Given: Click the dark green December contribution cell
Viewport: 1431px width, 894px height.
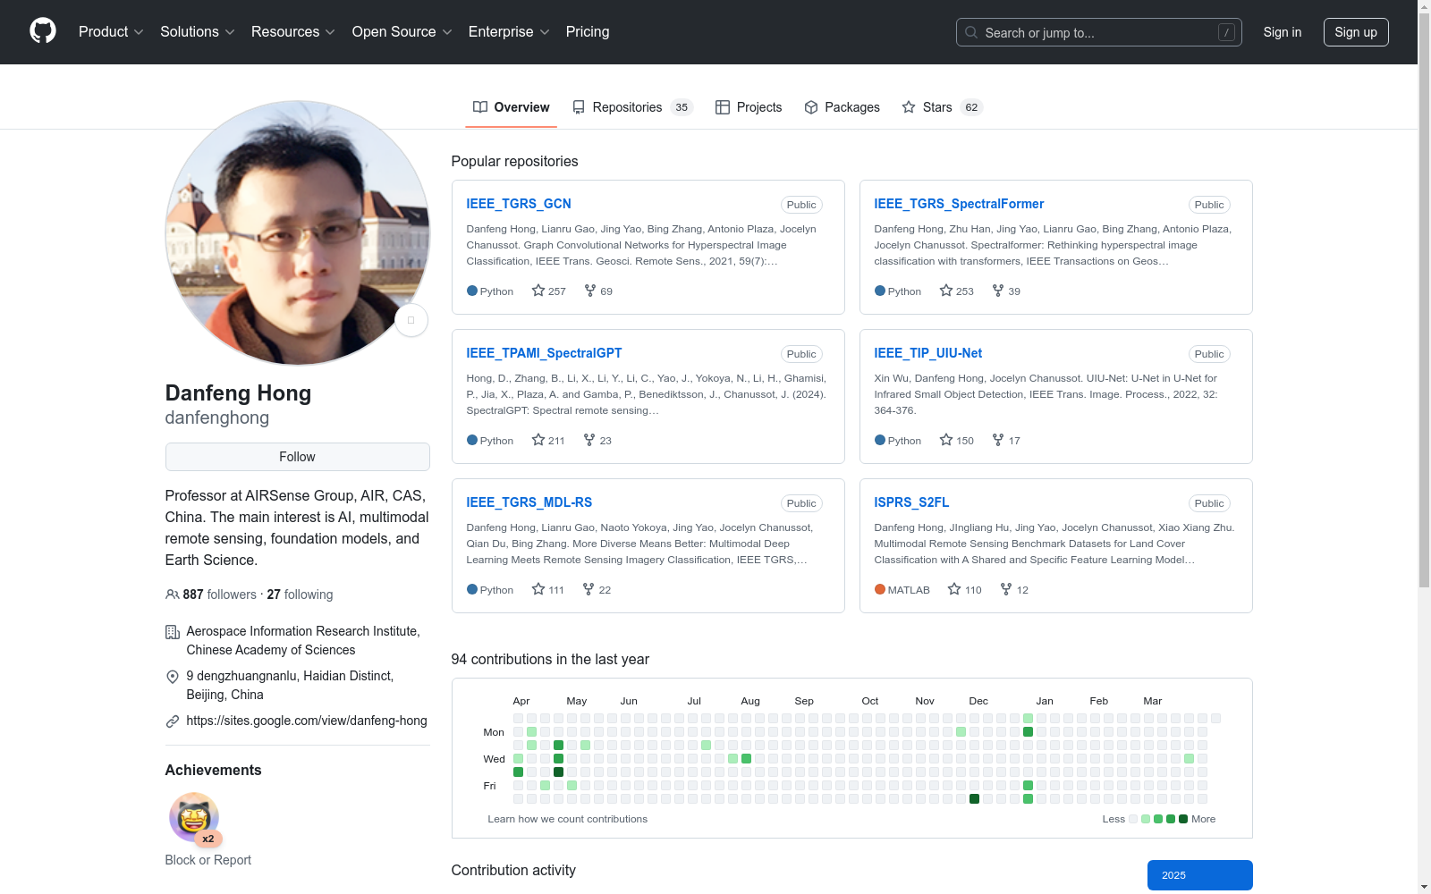Looking at the screenshot, I should (975, 798).
